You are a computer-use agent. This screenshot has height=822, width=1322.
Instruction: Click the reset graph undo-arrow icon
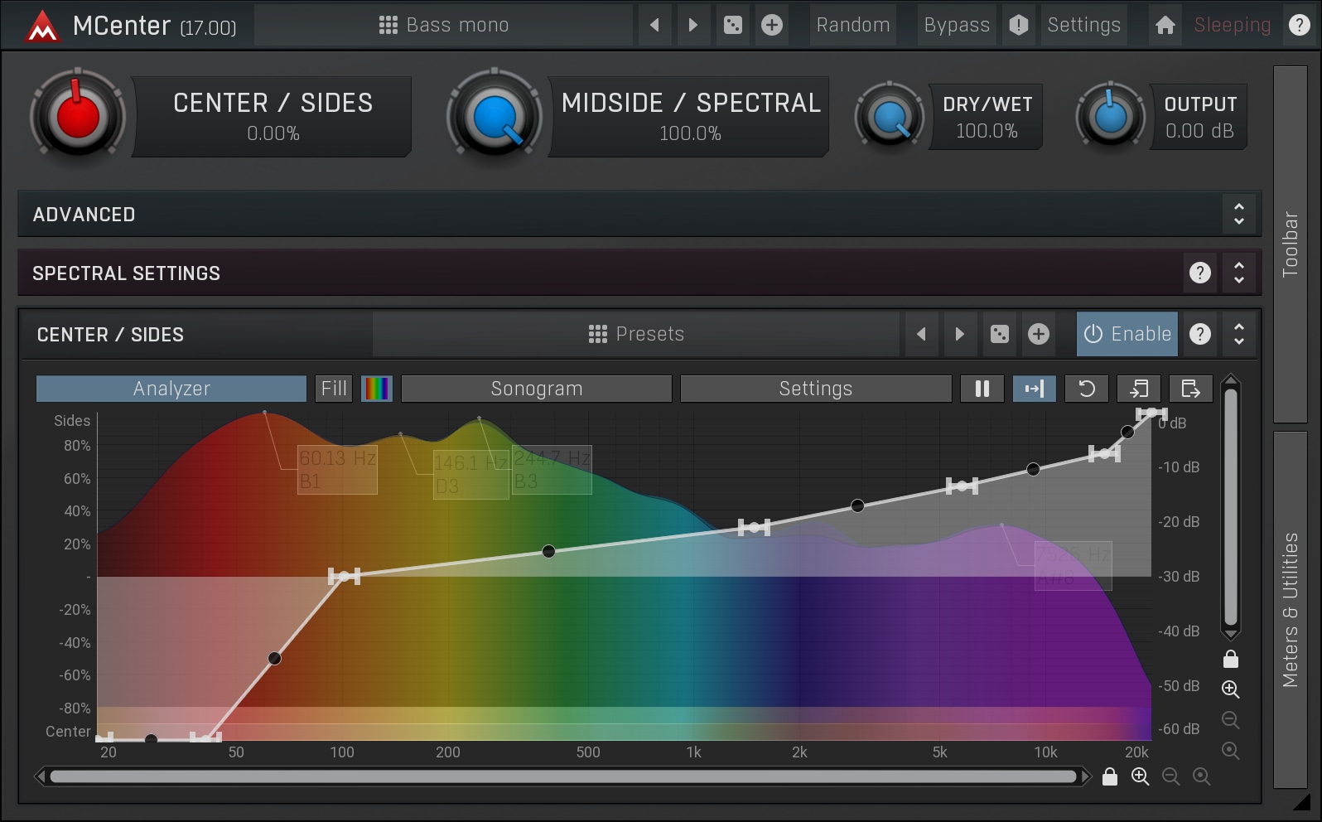(1087, 389)
